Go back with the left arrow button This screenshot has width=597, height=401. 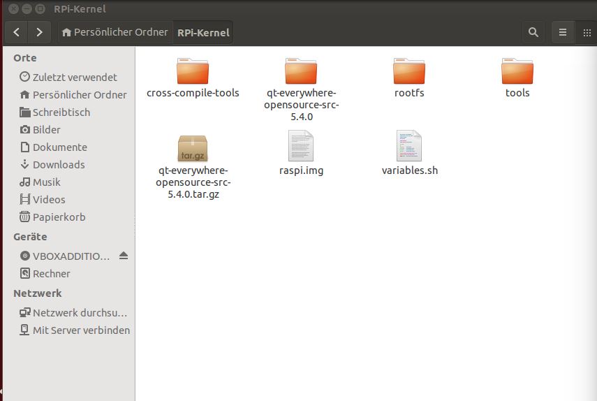(16, 32)
